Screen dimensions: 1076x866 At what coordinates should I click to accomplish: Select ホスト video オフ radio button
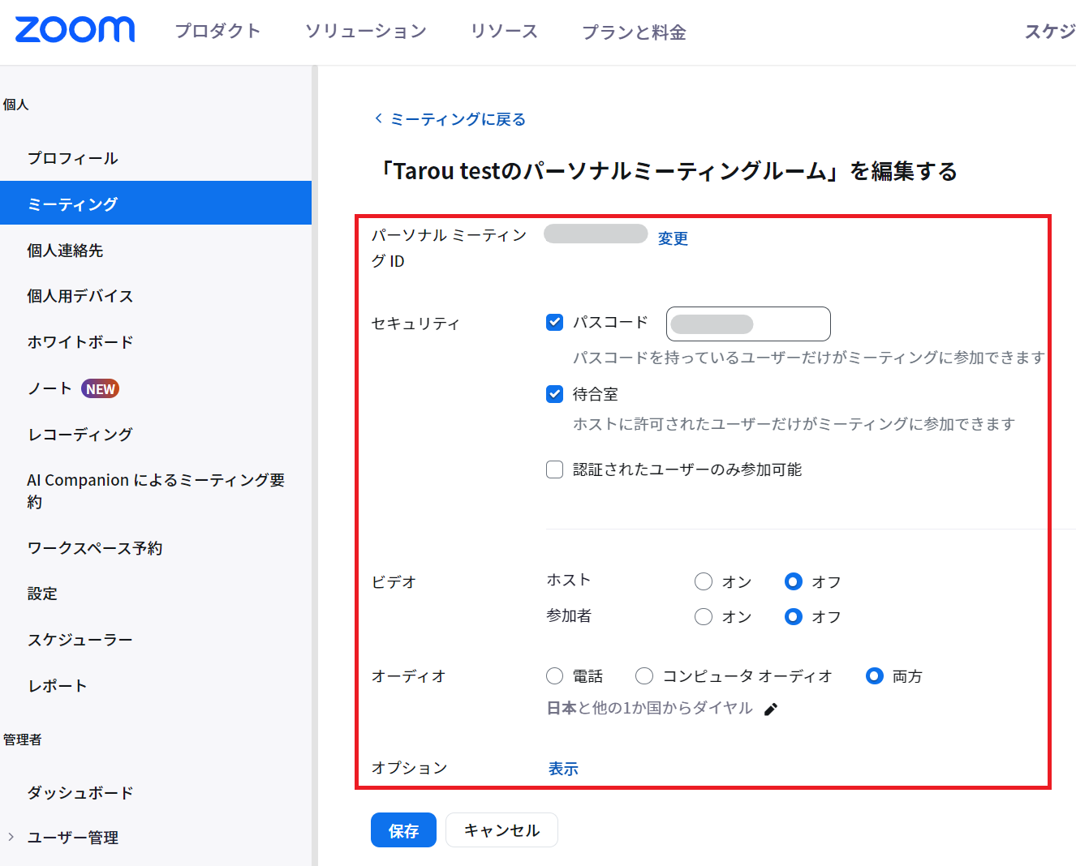click(794, 581)
